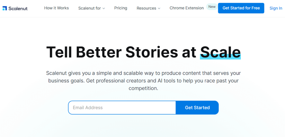The height and width of the screenshot is (137, 285).
Task: Expand the arrow next to Resources
Action: pyautogui.click(x=159, y=8)
